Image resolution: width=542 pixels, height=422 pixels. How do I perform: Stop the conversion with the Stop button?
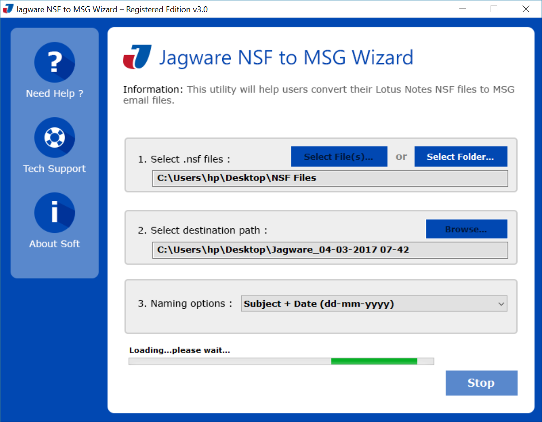click(x=481, y=383)
